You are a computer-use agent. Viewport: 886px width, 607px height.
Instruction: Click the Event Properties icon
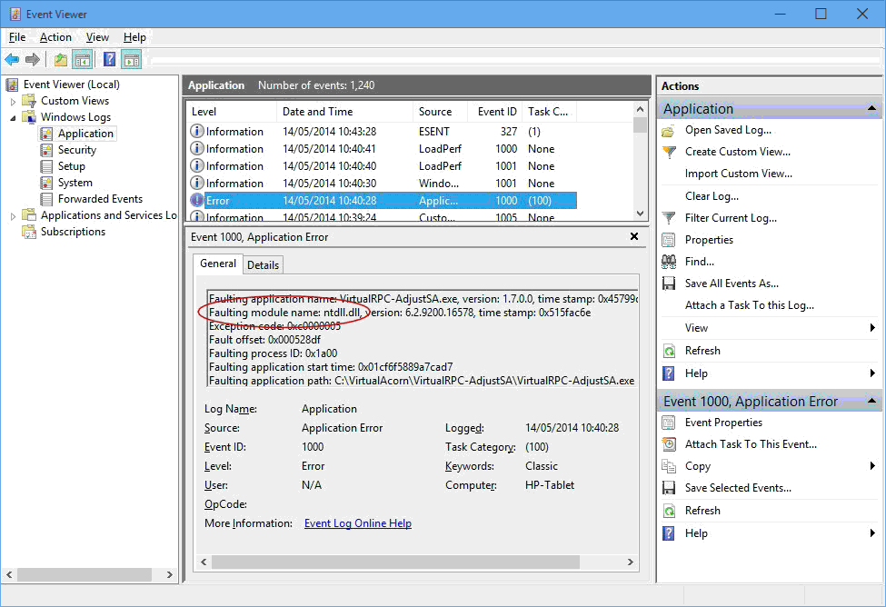pos(669,423)
